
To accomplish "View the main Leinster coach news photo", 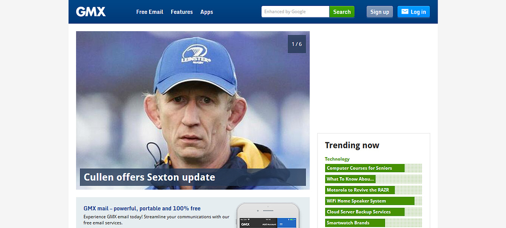I will (193, 110).
